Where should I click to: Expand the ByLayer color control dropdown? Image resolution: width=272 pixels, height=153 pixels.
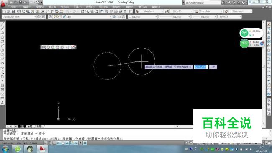tap(143, 17)
